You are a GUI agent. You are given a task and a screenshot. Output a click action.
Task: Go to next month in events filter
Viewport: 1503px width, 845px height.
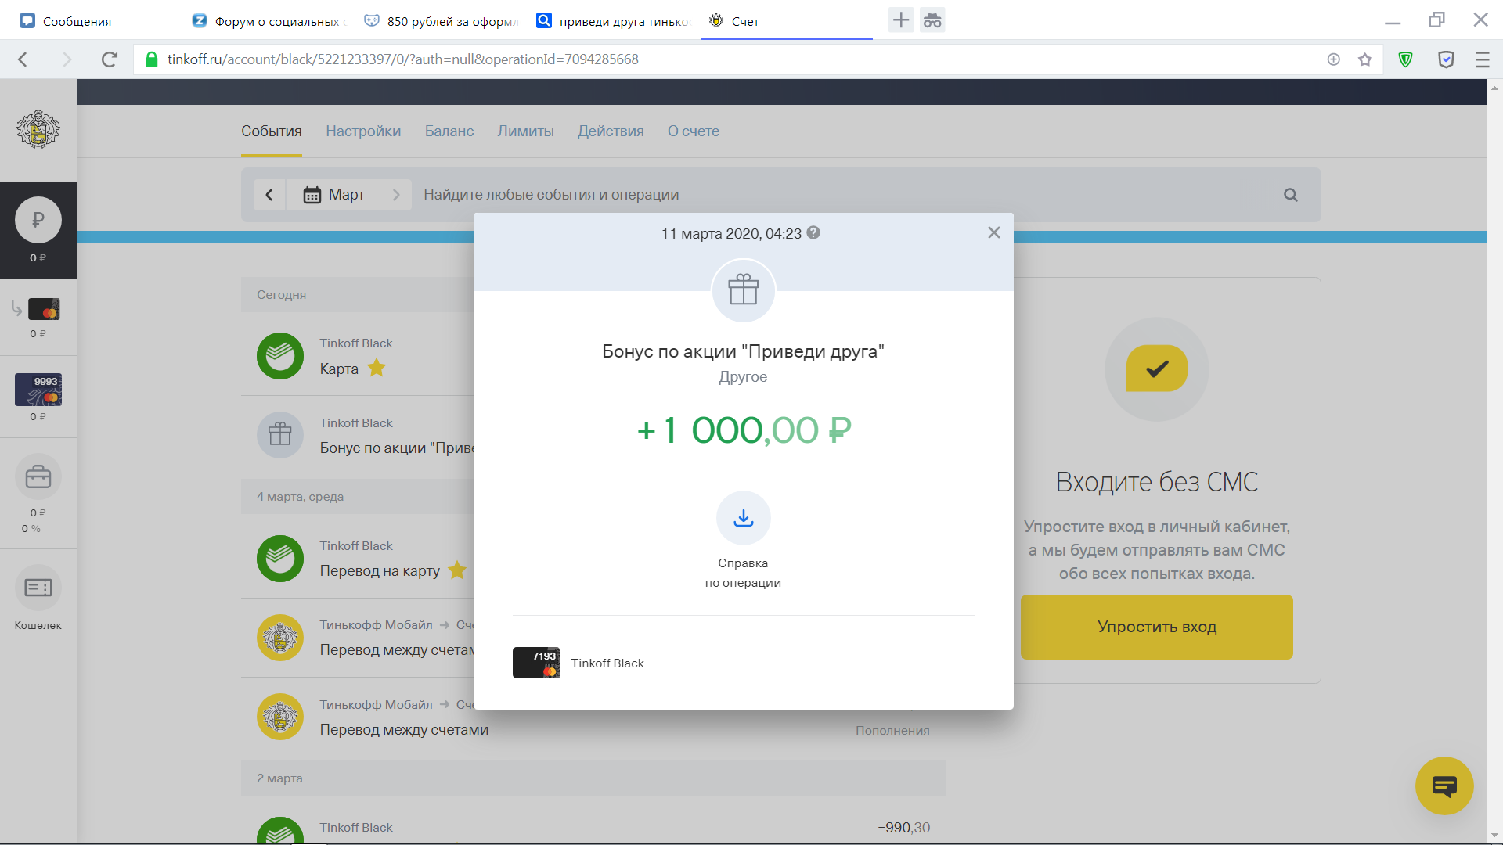coord(396,194)
